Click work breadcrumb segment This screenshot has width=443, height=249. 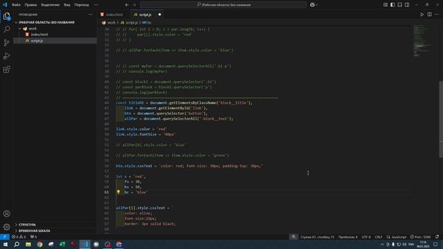point(111,23)
